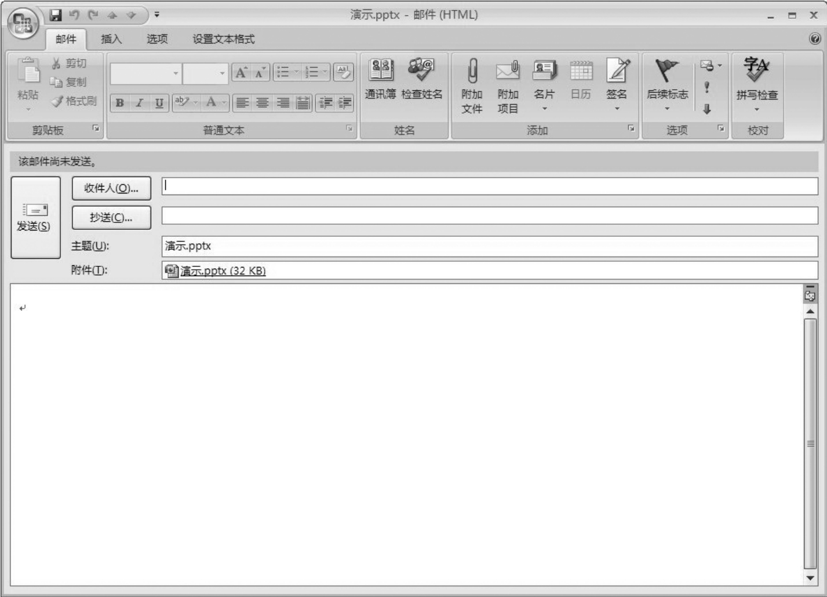Clear formatting with the eraser icon

click(x=344, y=72)
